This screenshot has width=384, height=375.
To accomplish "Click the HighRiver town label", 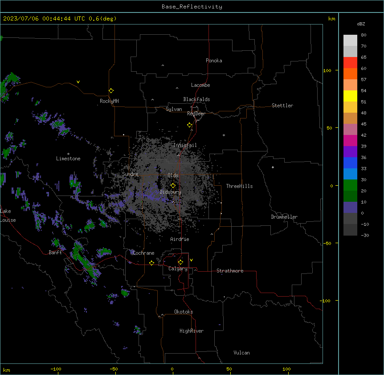I will click(192, 331).
